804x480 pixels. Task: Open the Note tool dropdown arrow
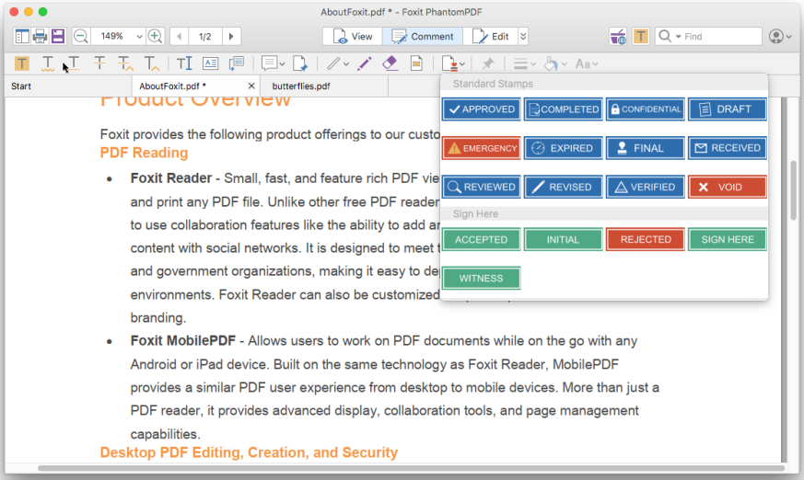coord(282,64)
